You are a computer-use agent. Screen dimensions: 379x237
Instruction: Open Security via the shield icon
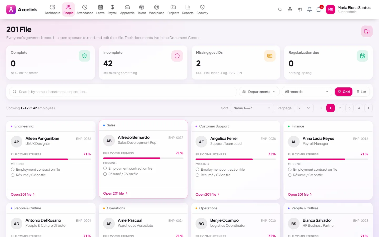click(x=202, y=9)
